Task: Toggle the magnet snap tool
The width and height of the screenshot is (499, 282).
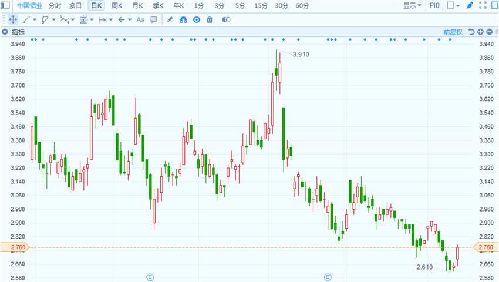Action: (183, 20)
